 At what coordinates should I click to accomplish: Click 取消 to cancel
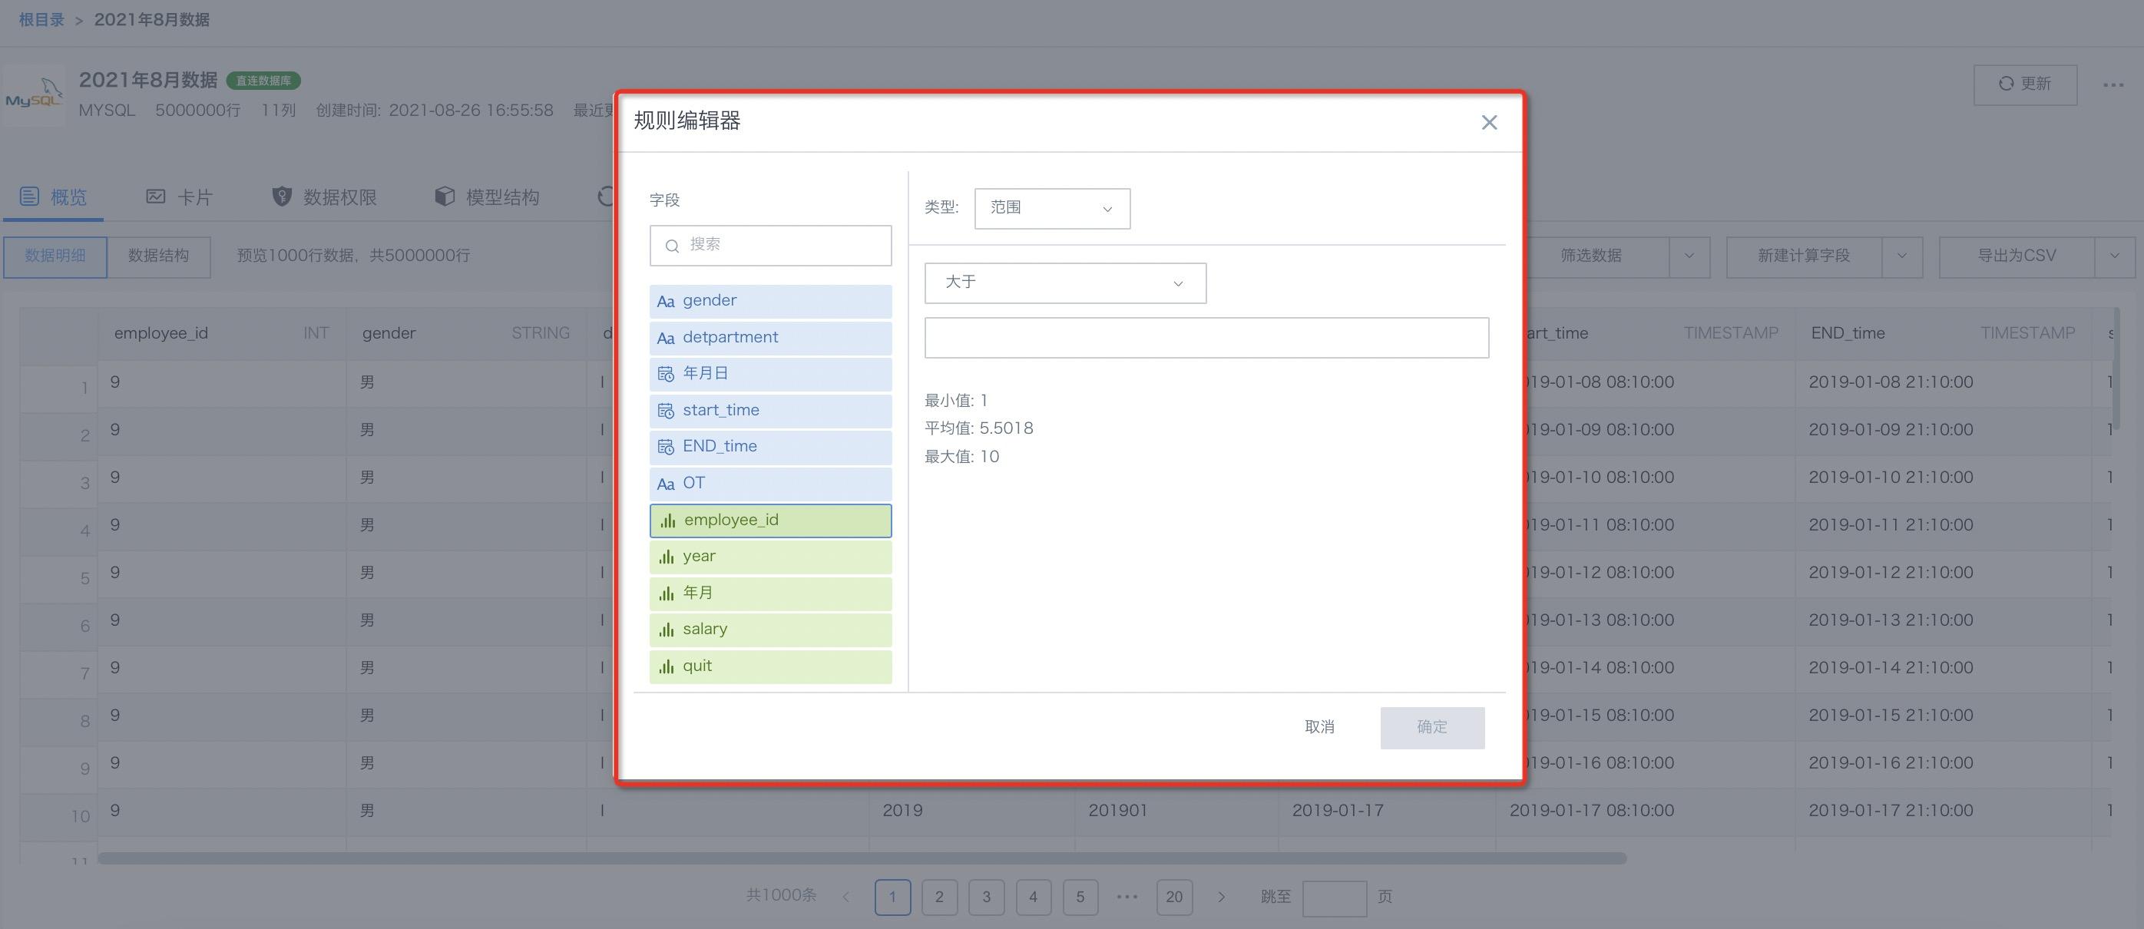[x=1319, y=727]
